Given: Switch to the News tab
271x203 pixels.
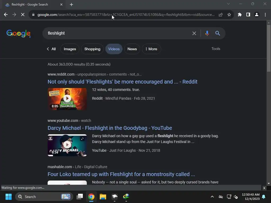Looking at the screenshot, I should [132, 49].
